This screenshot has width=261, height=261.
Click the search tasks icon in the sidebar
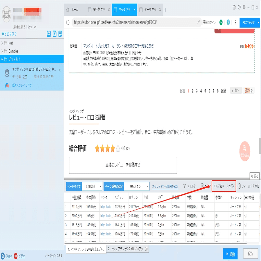click(60, 34)
